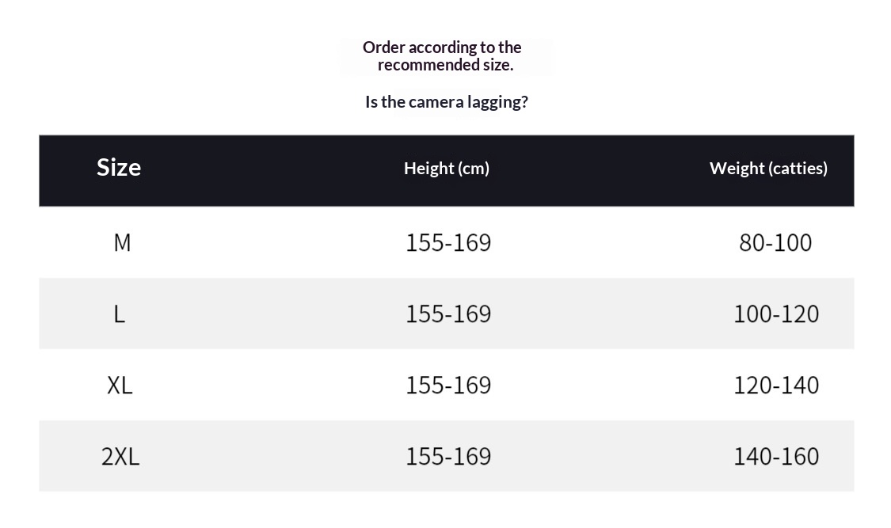Click the height value in 2XL row
891x528 pixels.
point(448,456)
